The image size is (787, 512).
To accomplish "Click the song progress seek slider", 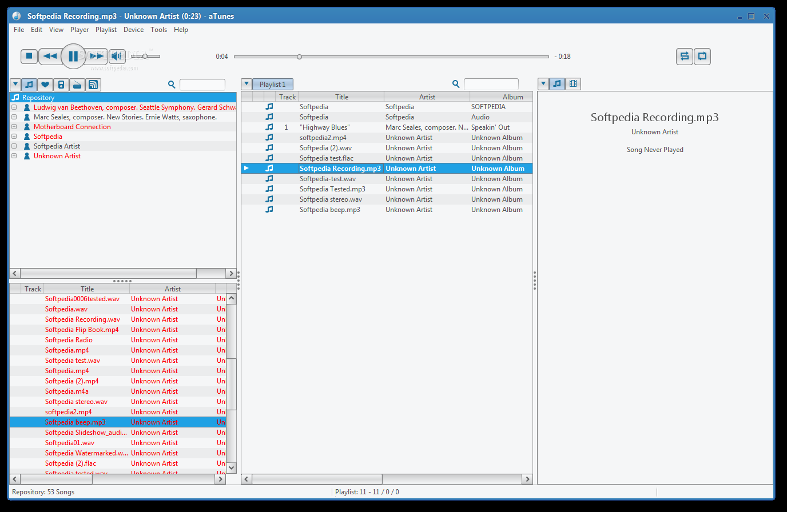I will 391,57.
